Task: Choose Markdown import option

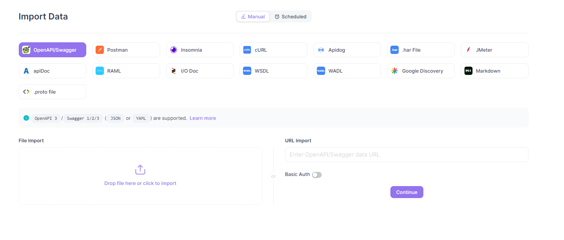Action: coord(495,71)
